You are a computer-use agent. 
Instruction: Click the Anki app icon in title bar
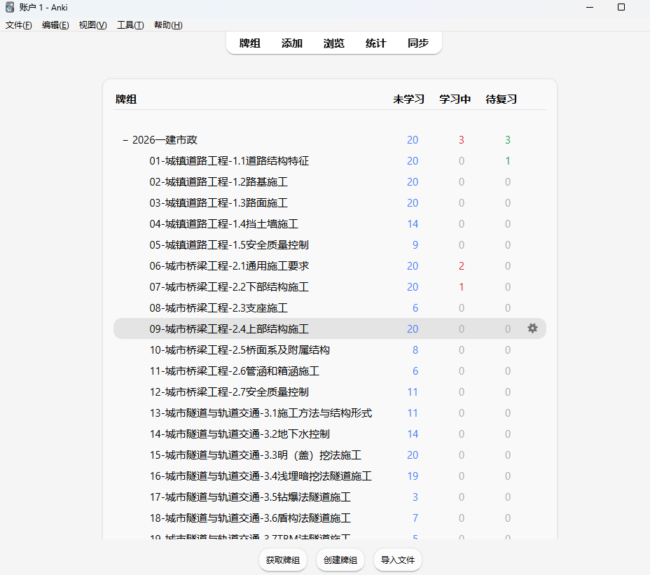point(10,8)
